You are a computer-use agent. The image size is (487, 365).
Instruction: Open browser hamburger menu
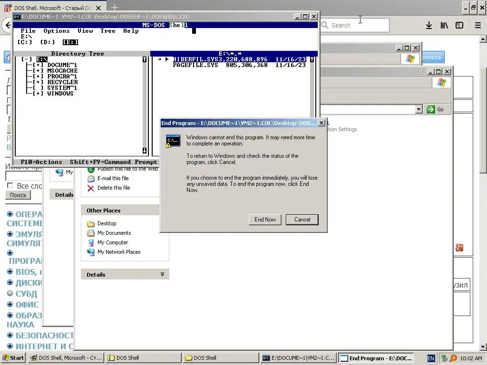[x=478, y=26]
